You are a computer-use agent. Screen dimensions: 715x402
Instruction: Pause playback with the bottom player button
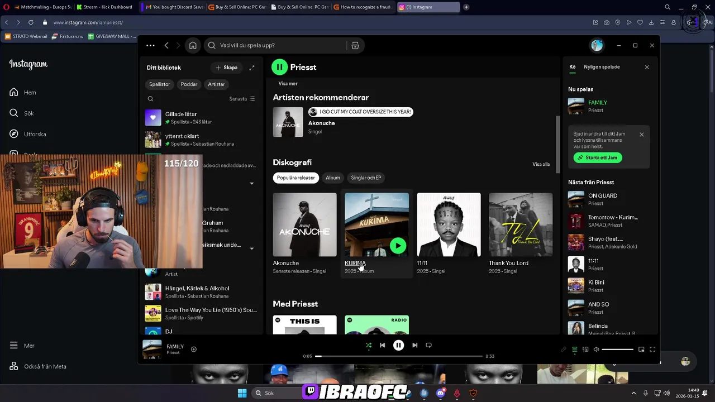click(398, 345)
